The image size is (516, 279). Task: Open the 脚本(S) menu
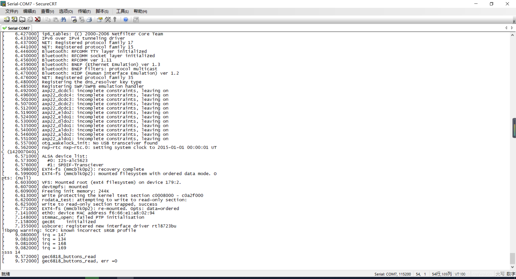(102, 11)
